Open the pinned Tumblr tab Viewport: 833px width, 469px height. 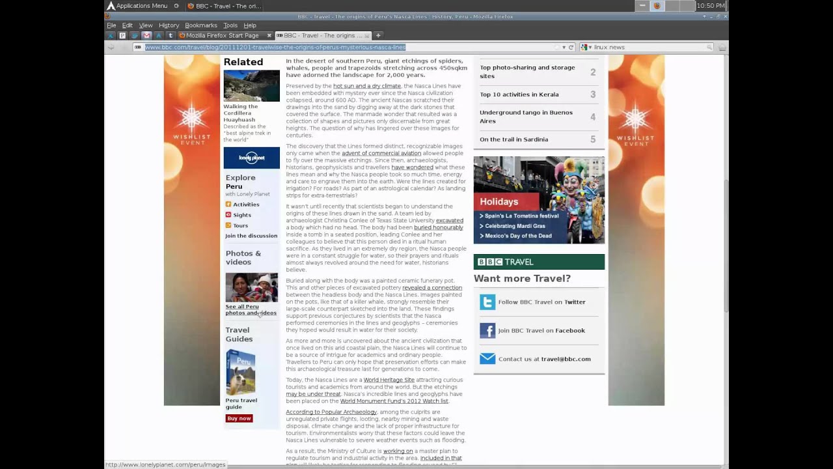171,36
